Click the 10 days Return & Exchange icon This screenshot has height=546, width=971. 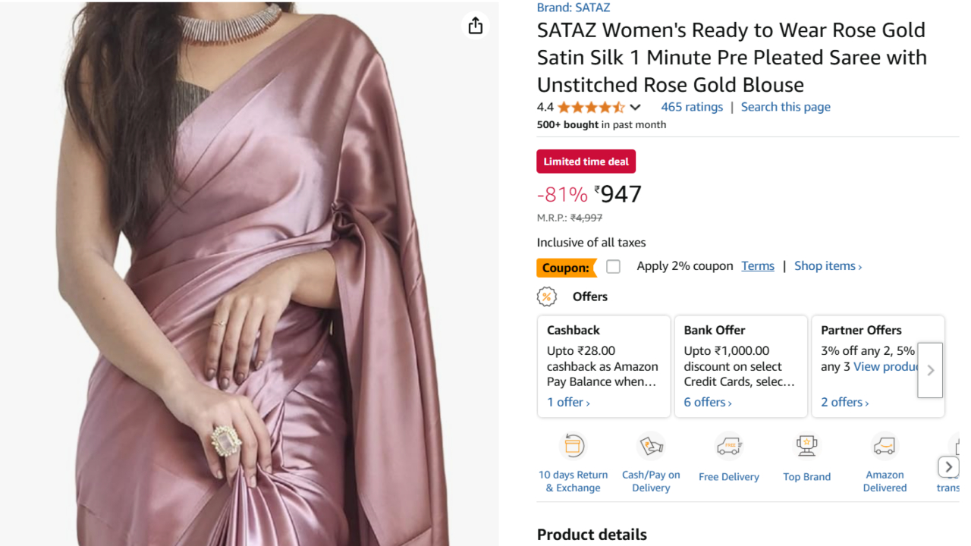pyautogui.click(x=573, y=447)
